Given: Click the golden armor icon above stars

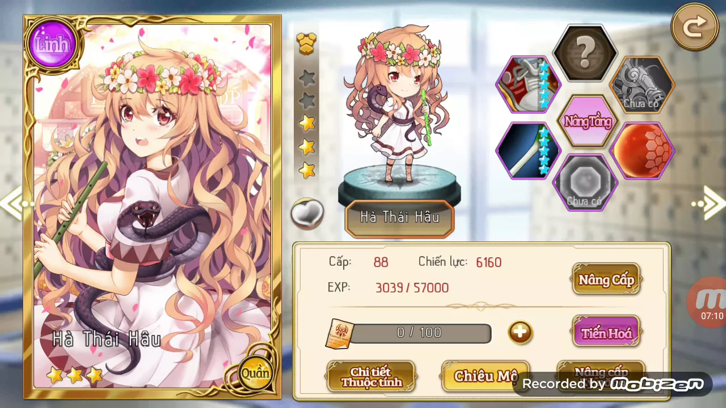Looking at the screenshot, I should 306,44.
